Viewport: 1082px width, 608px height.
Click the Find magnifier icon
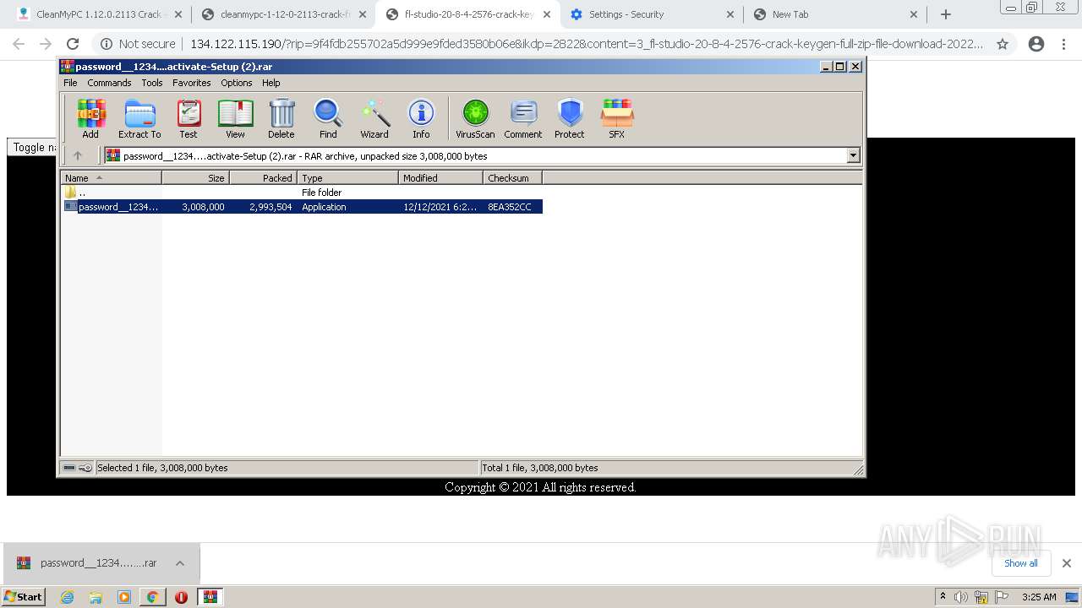[x=328, y=118]
